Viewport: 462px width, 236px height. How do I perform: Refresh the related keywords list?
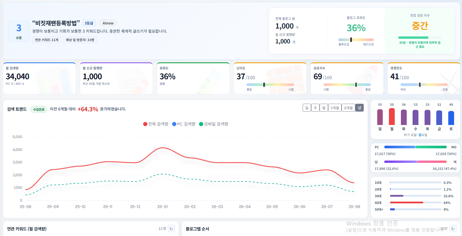click(171, 229)
